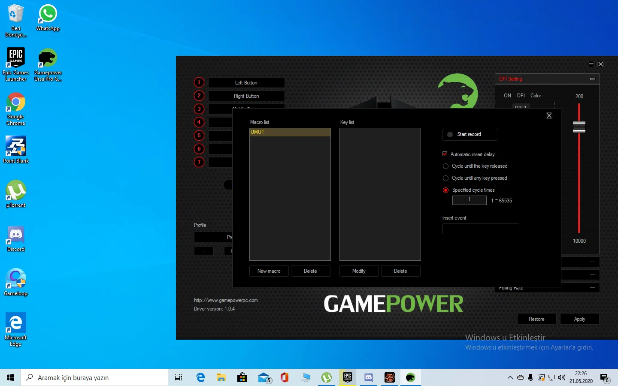Image resolution: width=618 pixels, height=386 pixels.
Task: Select Specified cycle times option
Action: (445, 190)
